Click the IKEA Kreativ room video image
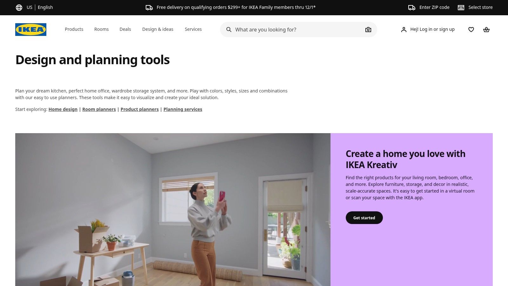Viewport: 508px width, 286px height. (x=173, y=209)
